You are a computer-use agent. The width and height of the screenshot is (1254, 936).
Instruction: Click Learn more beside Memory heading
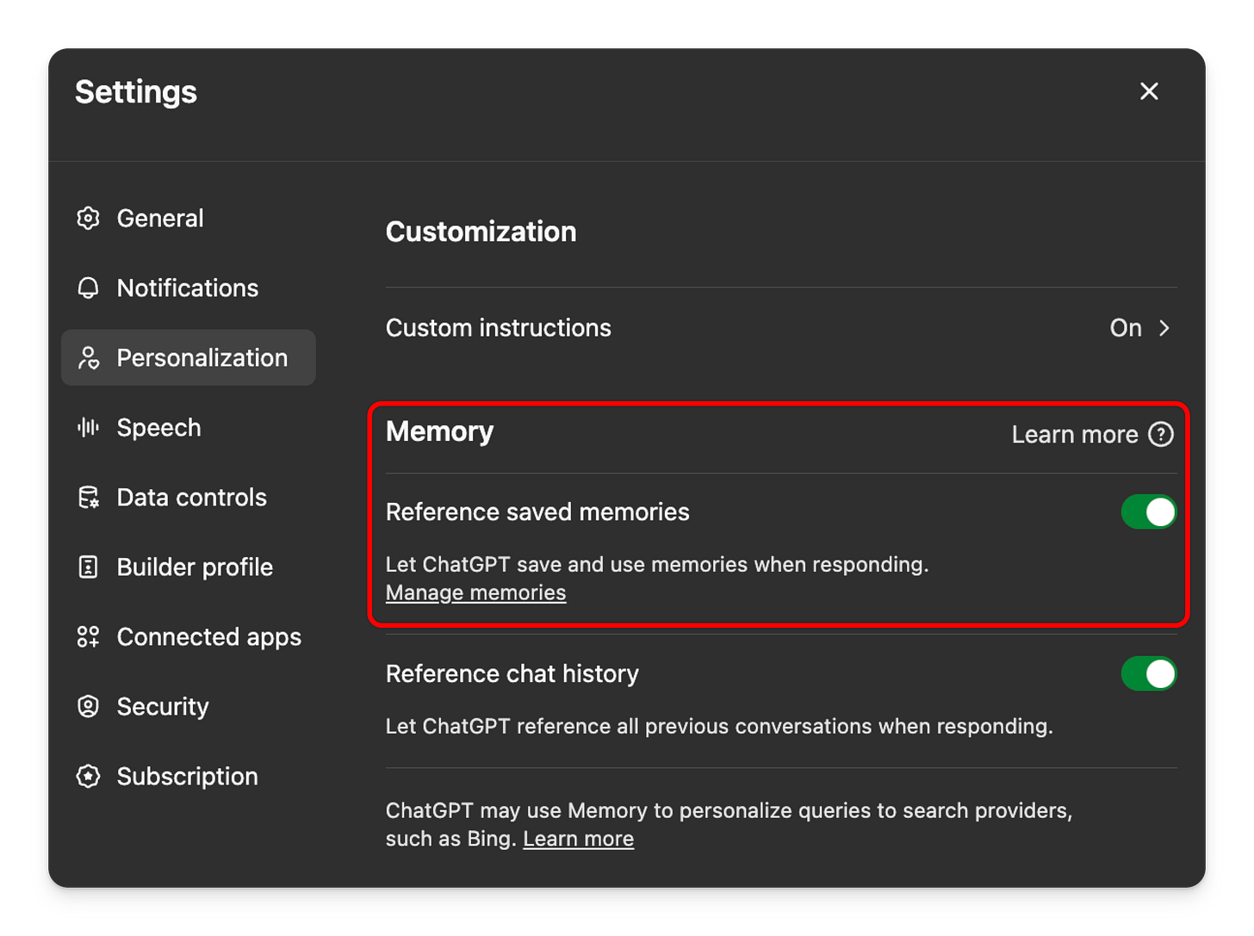click(1074, 434)
